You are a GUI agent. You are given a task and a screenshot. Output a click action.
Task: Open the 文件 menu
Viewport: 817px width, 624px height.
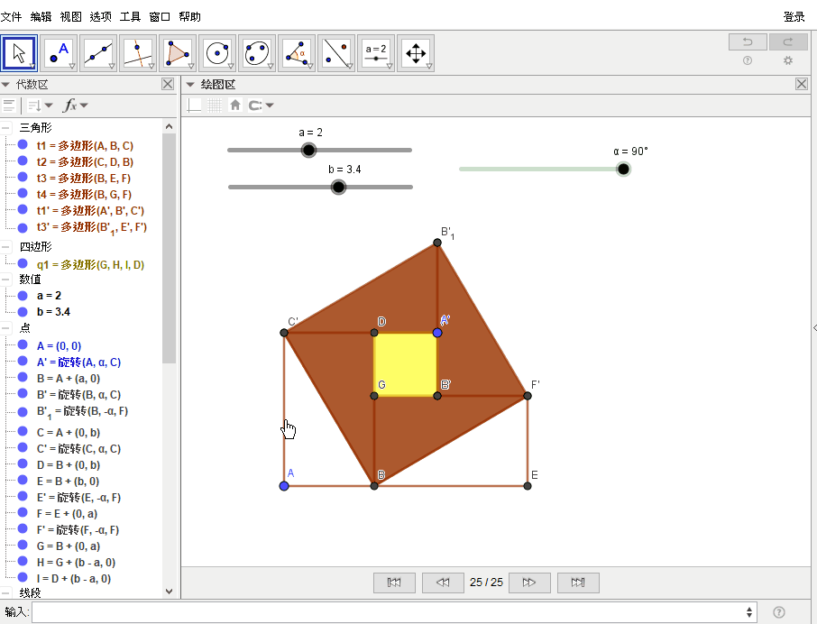click(11, 16)
